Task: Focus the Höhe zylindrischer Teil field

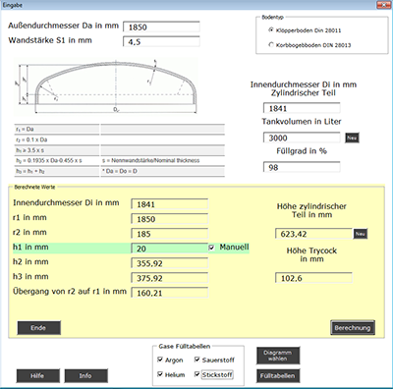Action: point(313,234)
